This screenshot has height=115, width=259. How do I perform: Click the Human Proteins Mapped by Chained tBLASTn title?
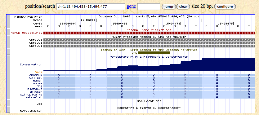149,37
